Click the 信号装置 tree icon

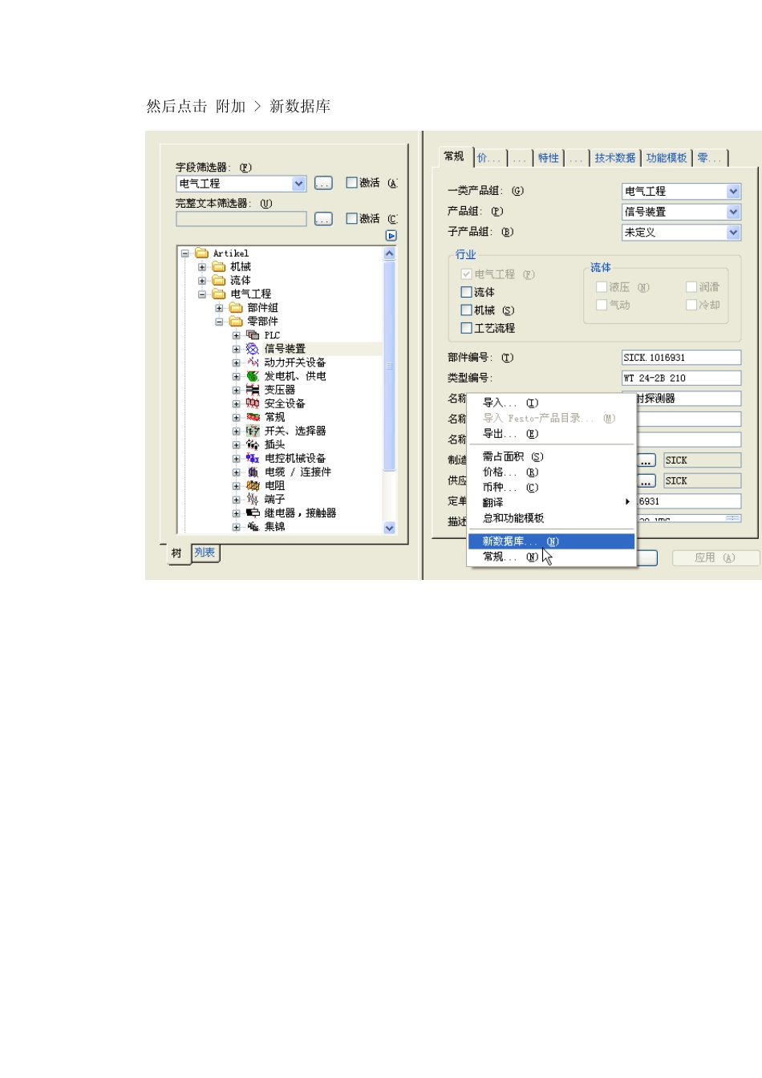(x=253, y=349)
